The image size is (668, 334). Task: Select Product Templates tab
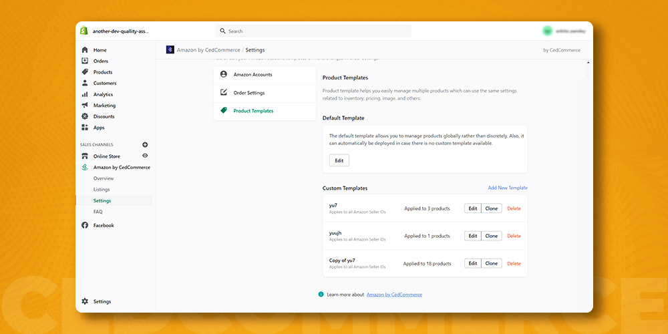265,111
